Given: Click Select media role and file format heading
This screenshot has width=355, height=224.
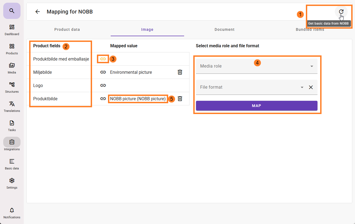Looking at the screenshot, I should tap(227, 46).
